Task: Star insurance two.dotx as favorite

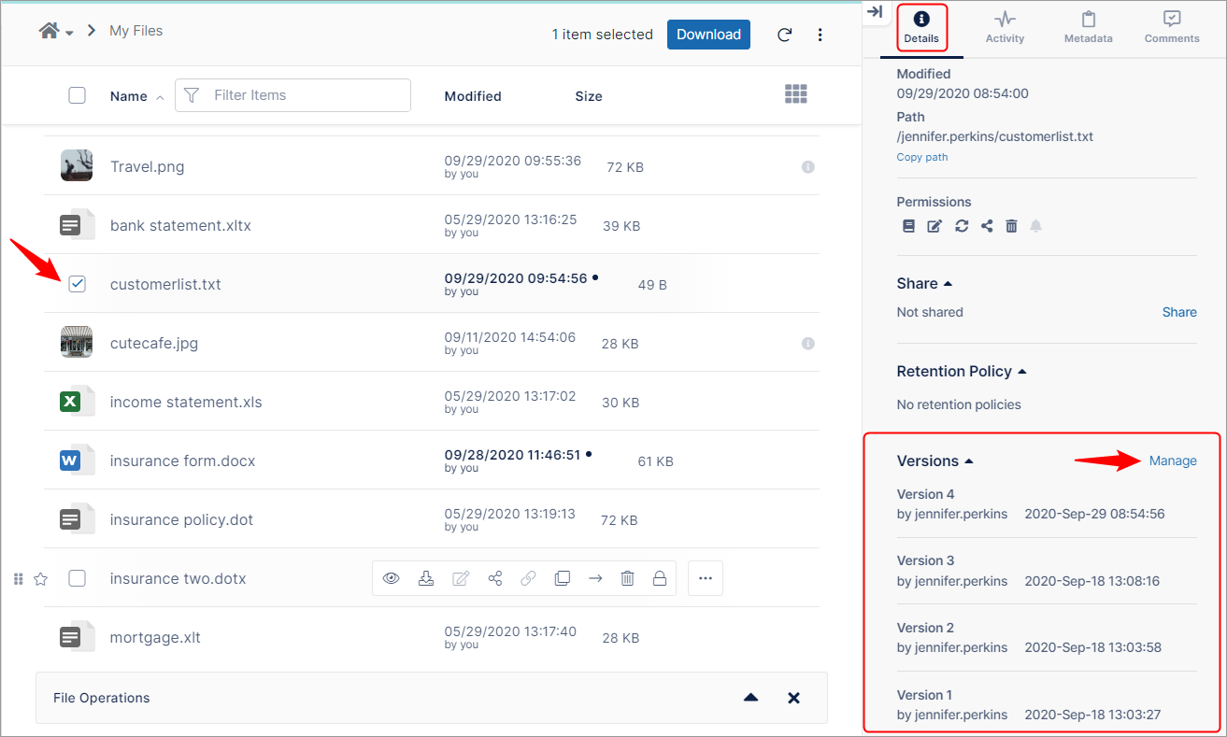Action: (x=40, y=579)
